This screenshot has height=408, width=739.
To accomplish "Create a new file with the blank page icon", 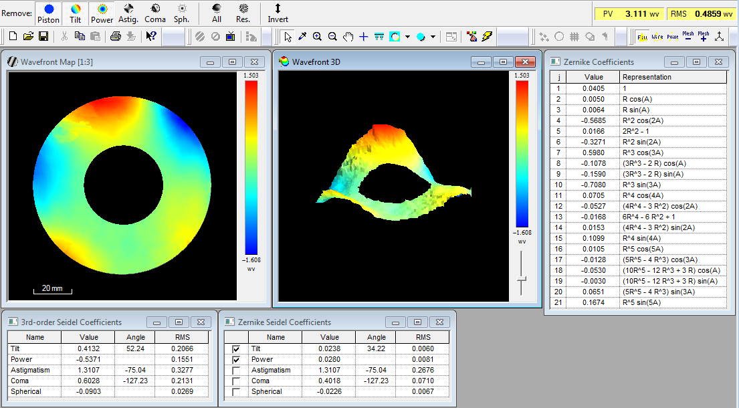I will coord(13,36).
